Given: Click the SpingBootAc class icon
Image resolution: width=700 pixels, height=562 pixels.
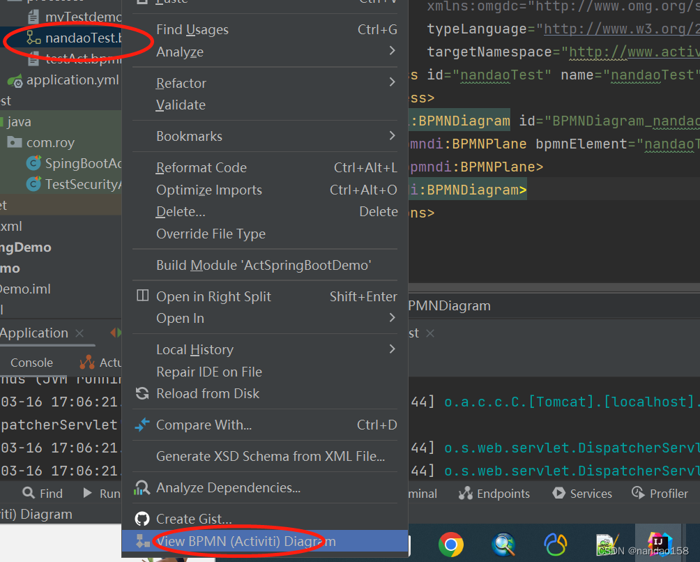Looking at the screenshot, I should click(x=33, y=163).
